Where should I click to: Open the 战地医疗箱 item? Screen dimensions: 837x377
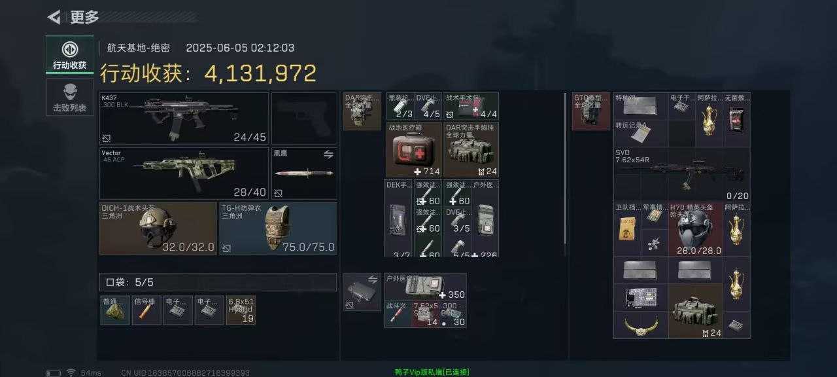pos(414,150)
